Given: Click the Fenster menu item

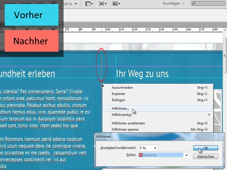Looking at the screenshot, I should [x=26, y=3].
